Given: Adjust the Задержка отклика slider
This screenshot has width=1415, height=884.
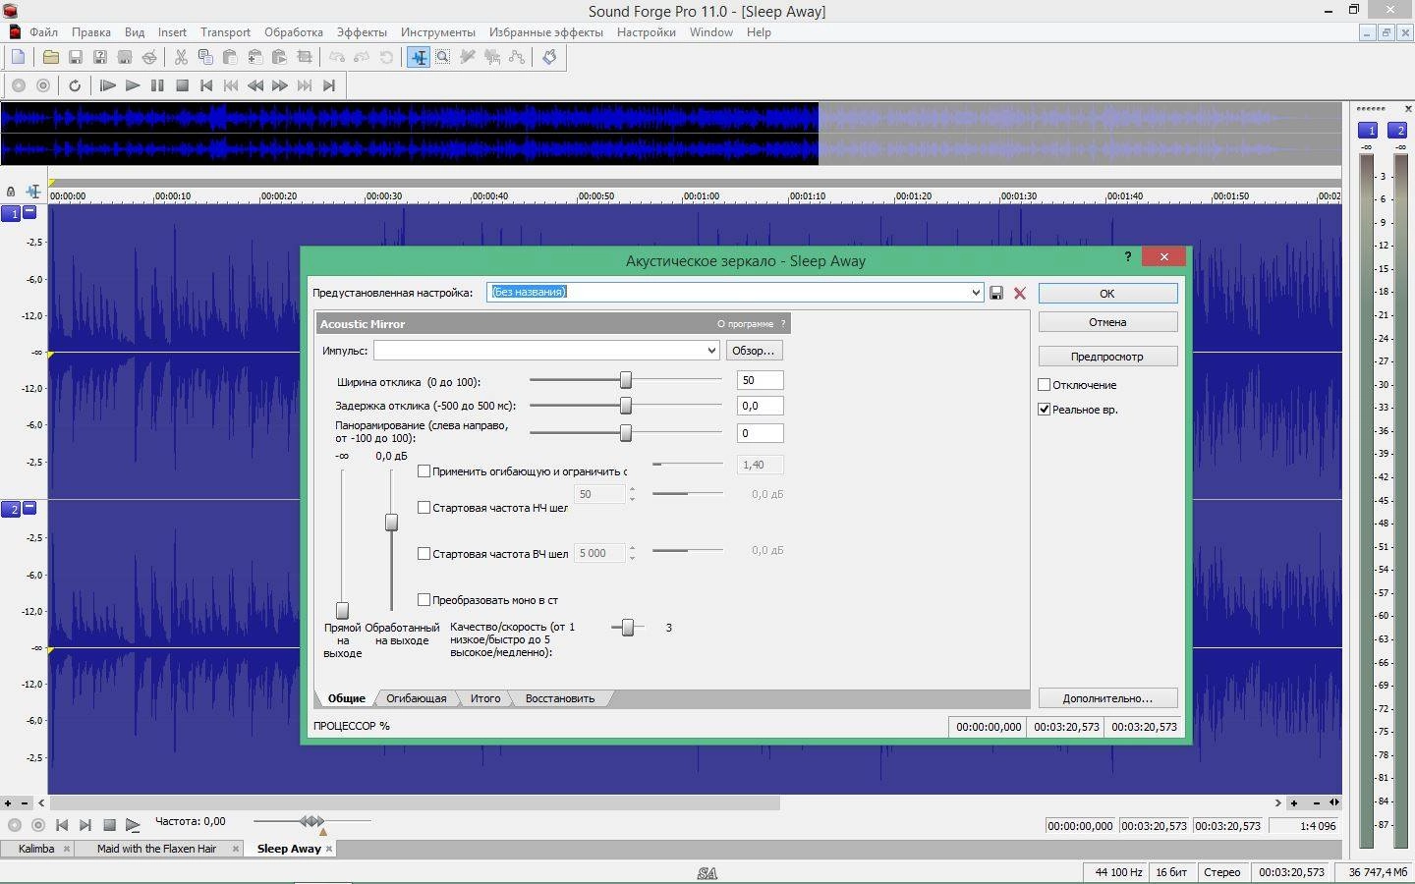Looking at the screenshot, I should click(625, 406).
